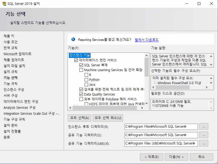Click the prerequisites box scroll down arrow
218x164 pixels.
pos(211,83)
